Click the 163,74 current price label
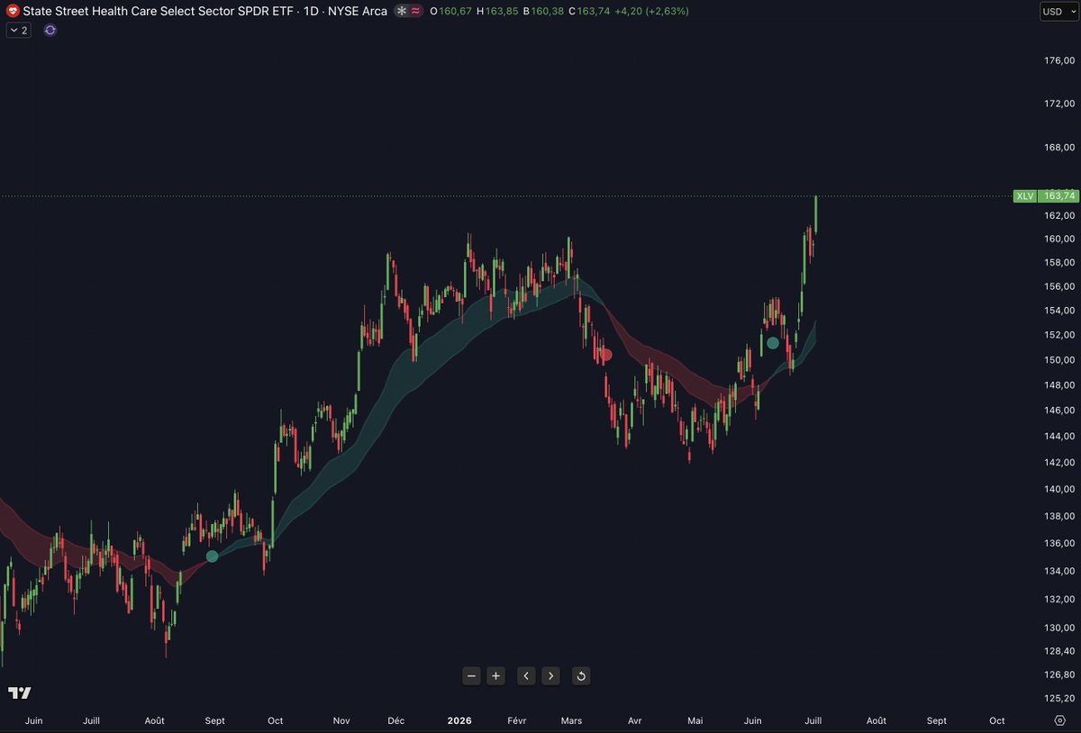 (x=1059, y=195)
